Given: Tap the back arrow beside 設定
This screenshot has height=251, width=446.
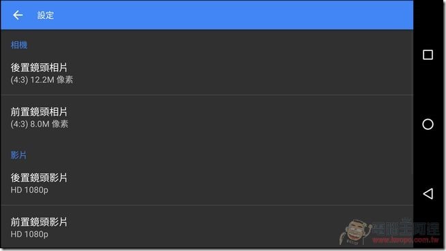Looking at the screenshot, I should pyautogui.click(x=18, y=15).
